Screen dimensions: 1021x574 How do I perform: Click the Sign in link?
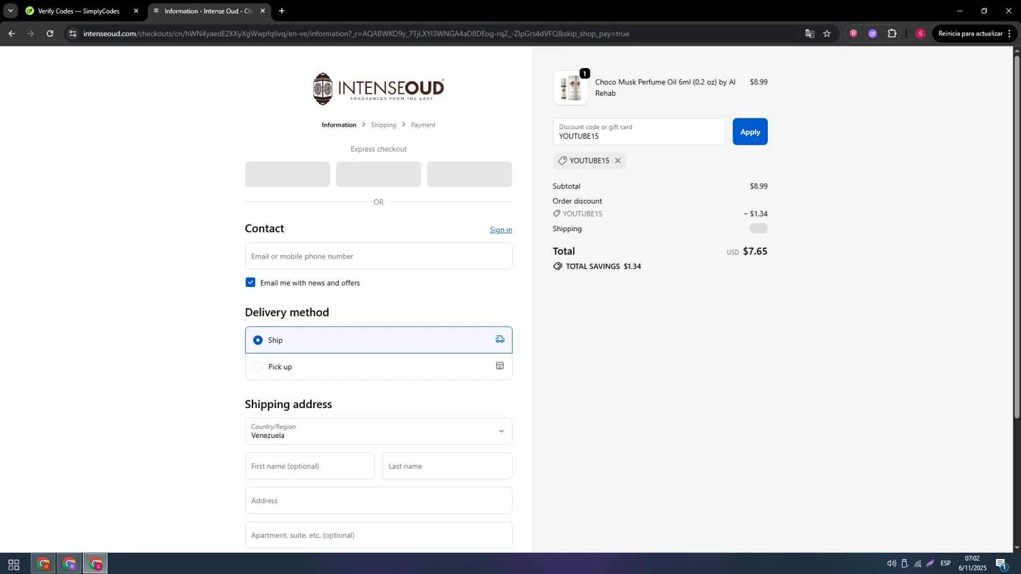[501, 230]
